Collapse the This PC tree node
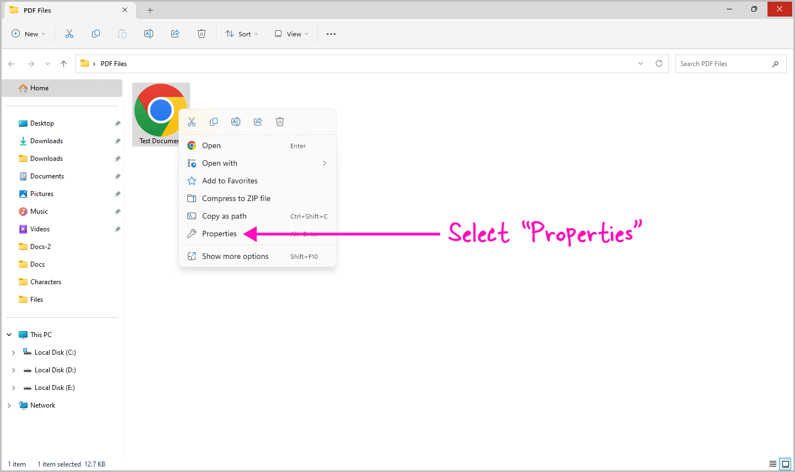The width and height of the screenshot is (795, 472). pyautogui.click(x=9, y=335)
